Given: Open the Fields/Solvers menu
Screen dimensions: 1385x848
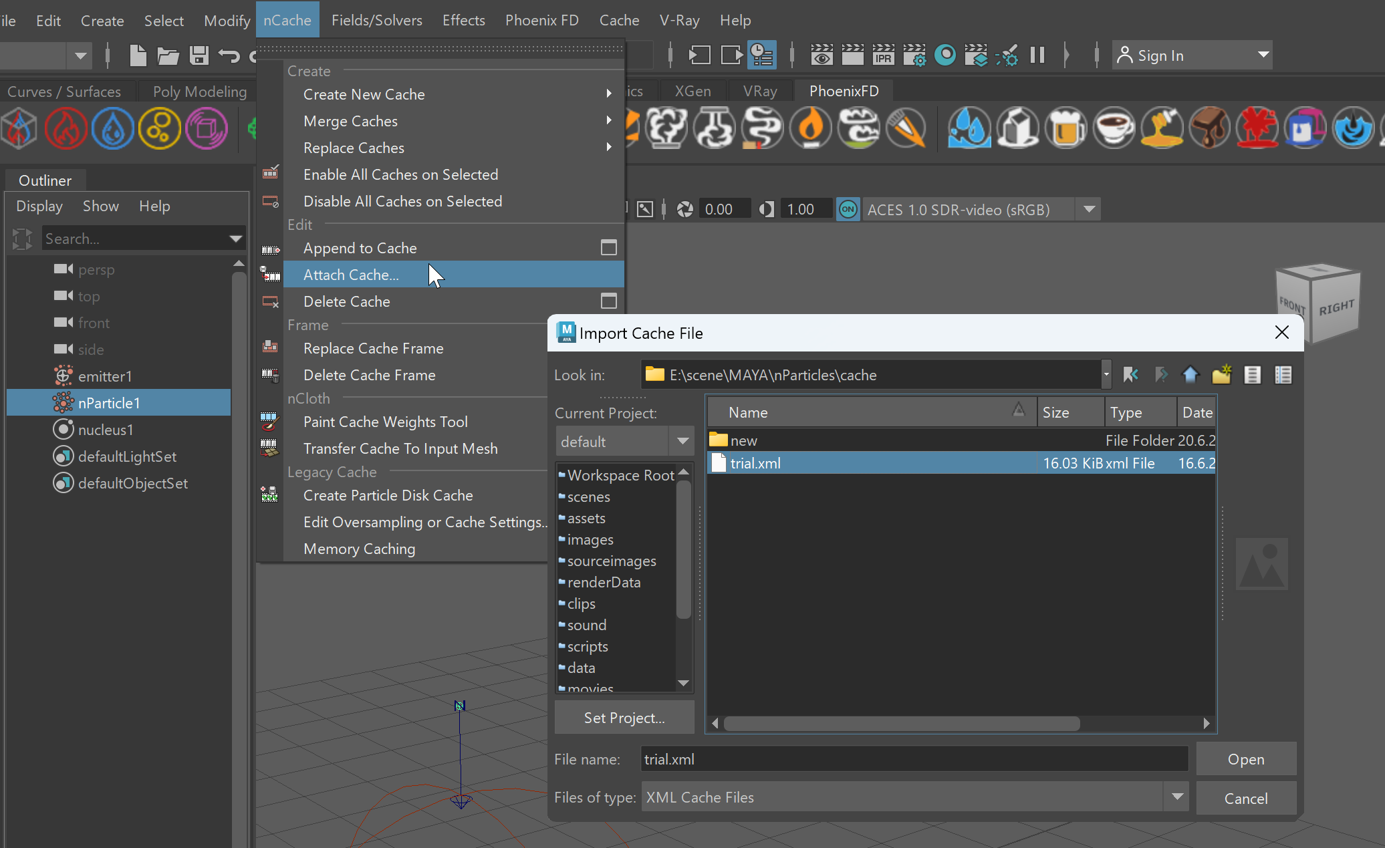Looking at the screenshot, I should [377, 20].
